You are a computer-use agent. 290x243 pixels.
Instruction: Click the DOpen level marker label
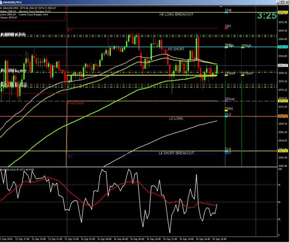(x=230, y=73)
